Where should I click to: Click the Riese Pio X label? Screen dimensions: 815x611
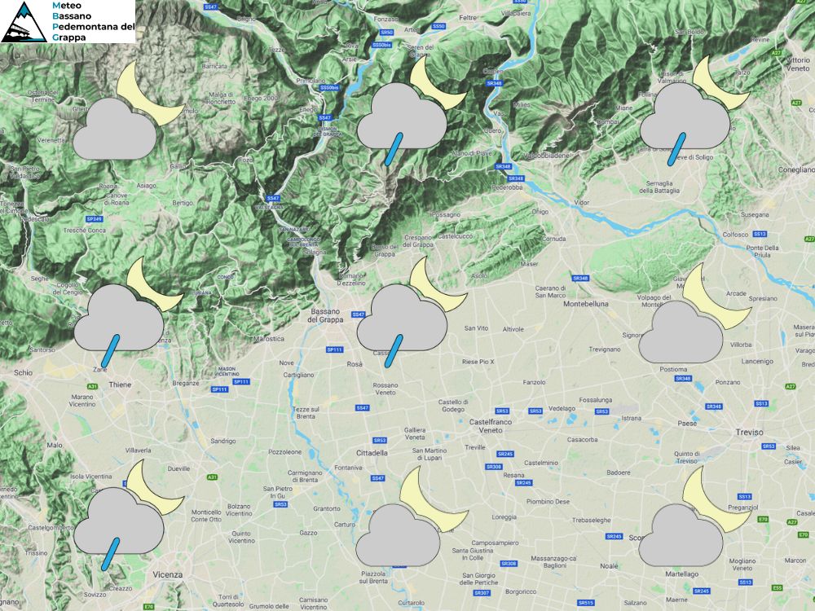(478, 362)
